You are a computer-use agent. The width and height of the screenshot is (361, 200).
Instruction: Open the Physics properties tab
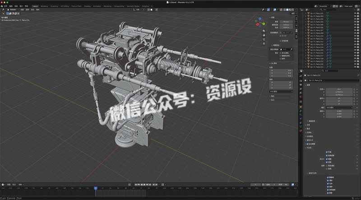(x=301, y=119)
